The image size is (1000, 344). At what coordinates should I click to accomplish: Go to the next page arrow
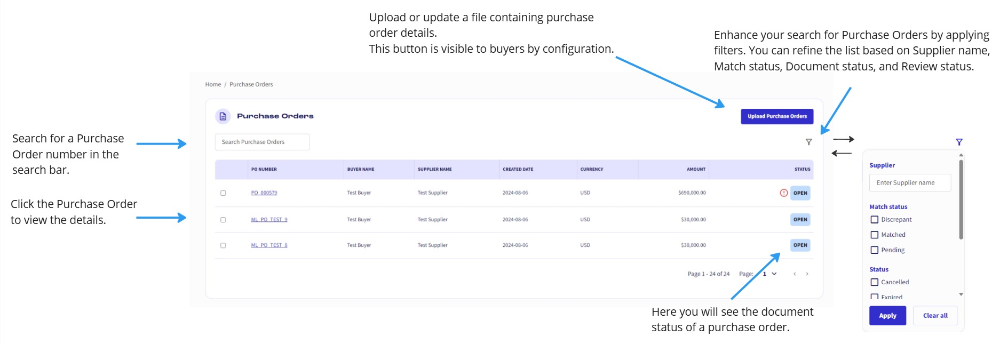(807, 274)
